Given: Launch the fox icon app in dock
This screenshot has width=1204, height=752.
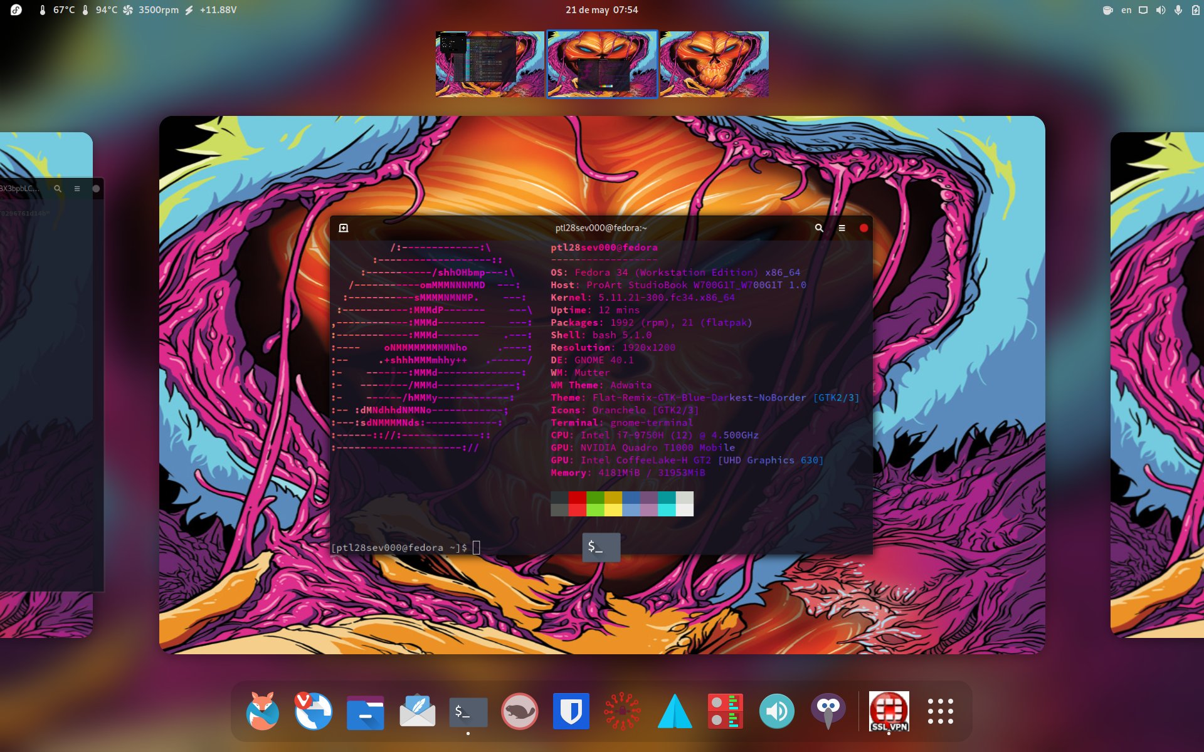Looking at the screenshot, I should pos(262,711).
